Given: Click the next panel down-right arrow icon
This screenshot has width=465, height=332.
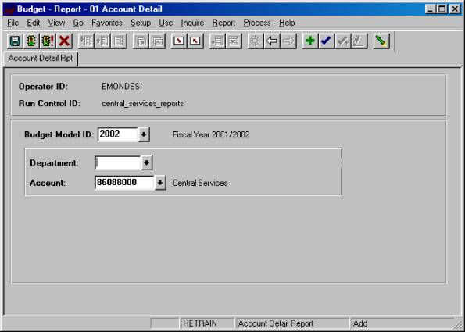Looking at the screenshot, I should point(179,41).
